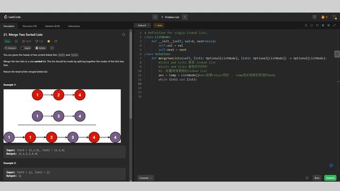Click the Easy difficulty badge
Screen dimensions: 340x191
coord(7,41)
